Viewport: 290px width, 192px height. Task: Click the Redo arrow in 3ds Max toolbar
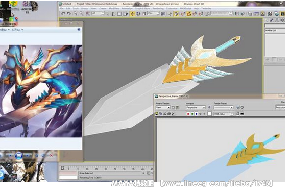[69, 14]
